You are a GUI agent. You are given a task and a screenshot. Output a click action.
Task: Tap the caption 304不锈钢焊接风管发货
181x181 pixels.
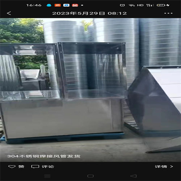[x=44, y=156]
